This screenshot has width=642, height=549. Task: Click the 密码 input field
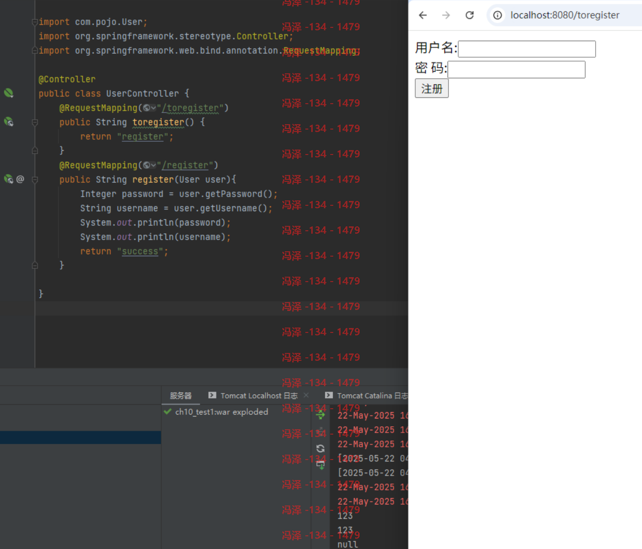point(516,69)
